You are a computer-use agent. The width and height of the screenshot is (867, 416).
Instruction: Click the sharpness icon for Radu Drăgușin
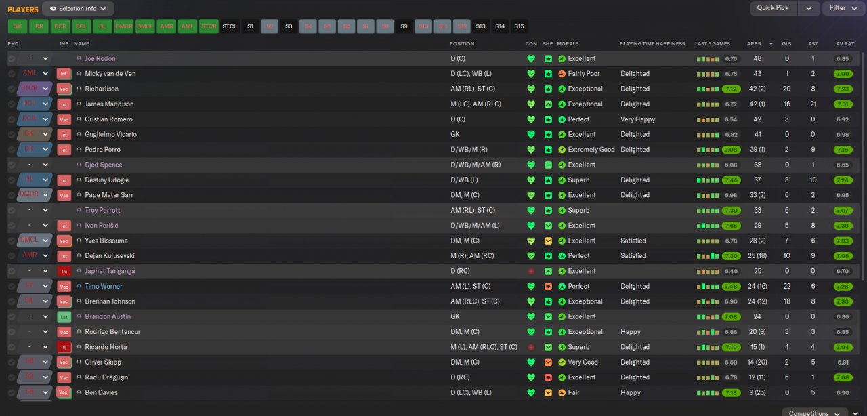[548, 377]
